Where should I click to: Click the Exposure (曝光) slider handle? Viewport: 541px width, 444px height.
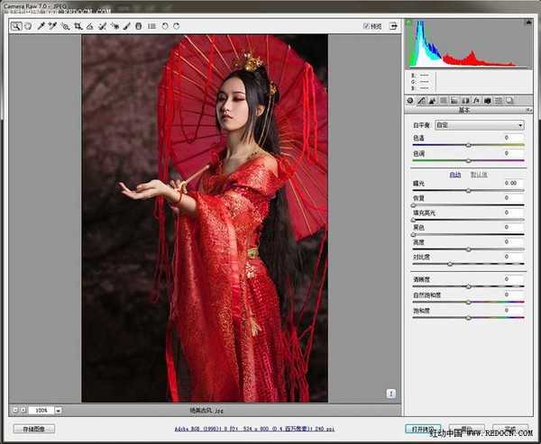click(x=468, y=191)
